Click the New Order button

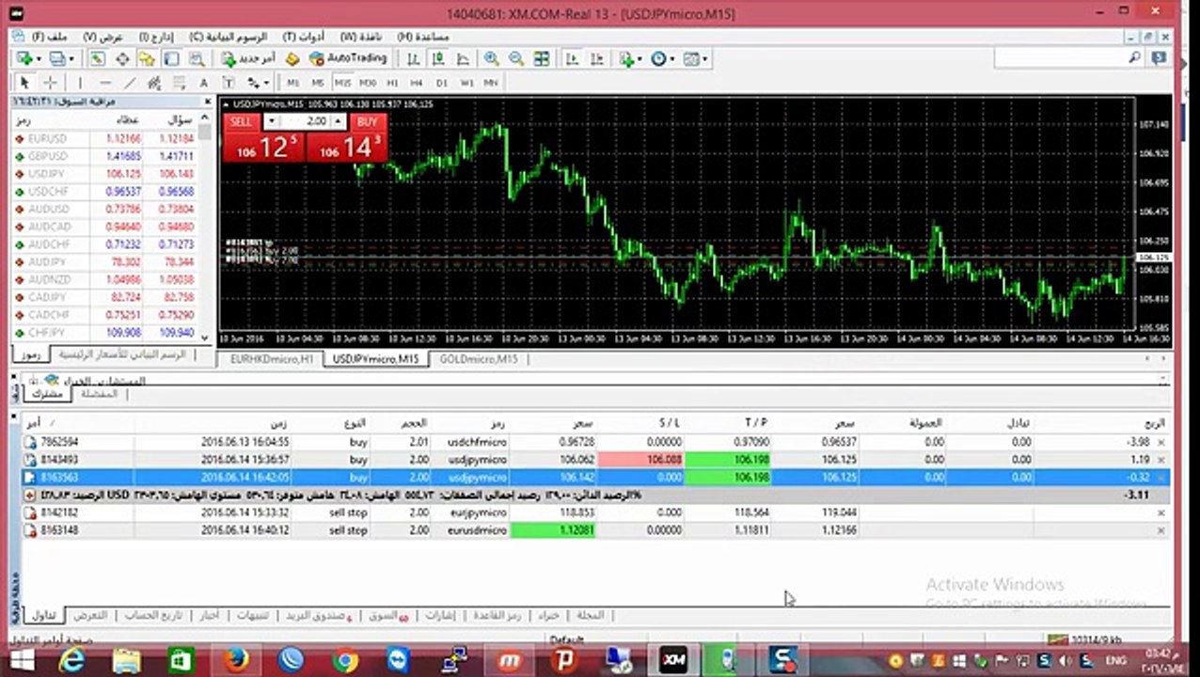point(249,58)
